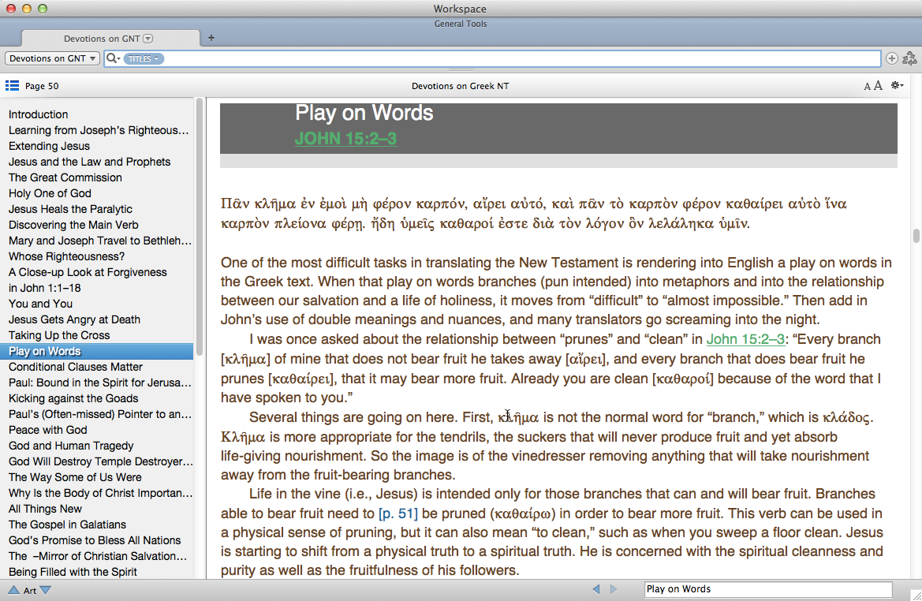Open You and You entry
Image resolution: width=922 pixels, height=601 pixels.
[x=40, y=304]
